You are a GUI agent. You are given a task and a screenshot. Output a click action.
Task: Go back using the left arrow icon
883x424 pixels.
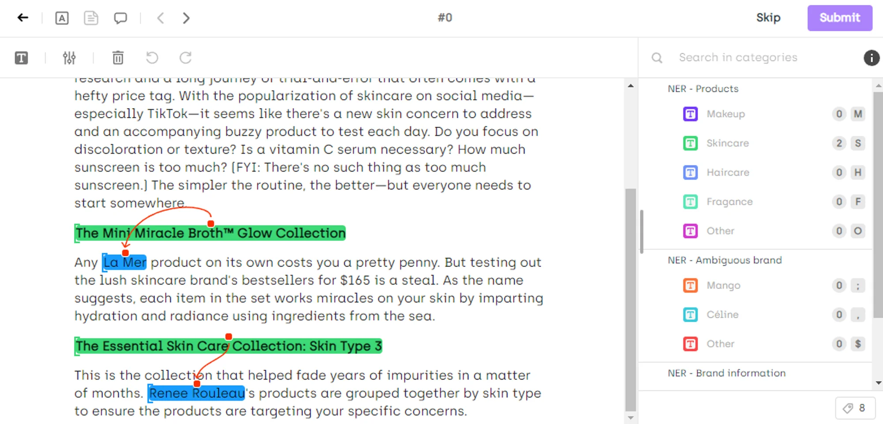(x=22, y=18)
